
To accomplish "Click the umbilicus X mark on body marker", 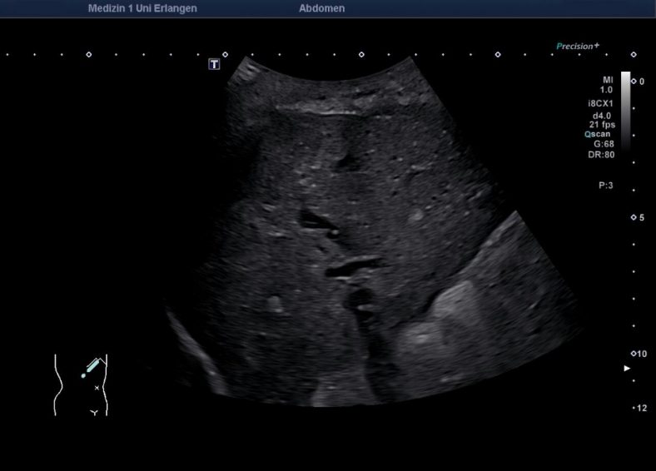I will pos(97,388).
